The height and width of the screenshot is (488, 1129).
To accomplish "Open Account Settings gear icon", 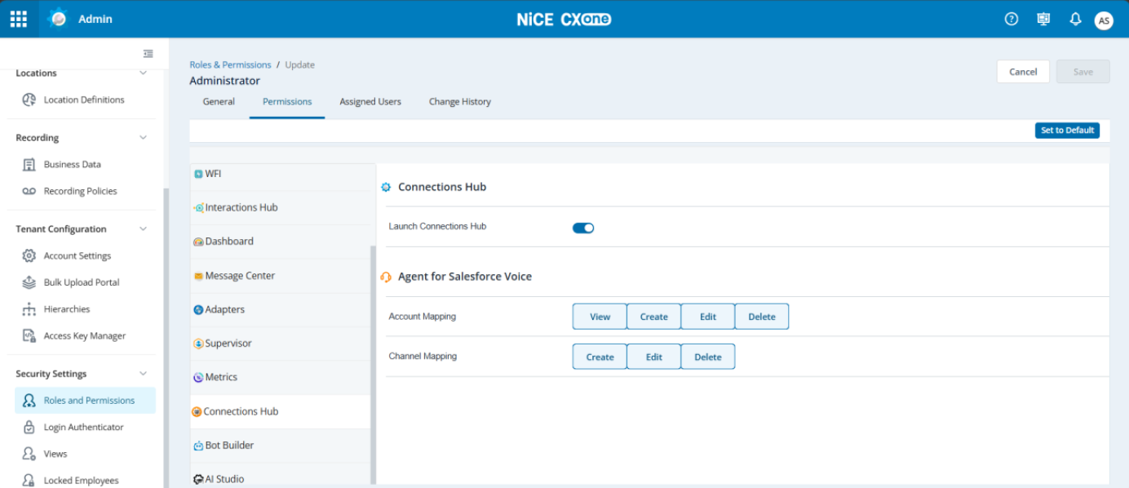I will 29,255.
